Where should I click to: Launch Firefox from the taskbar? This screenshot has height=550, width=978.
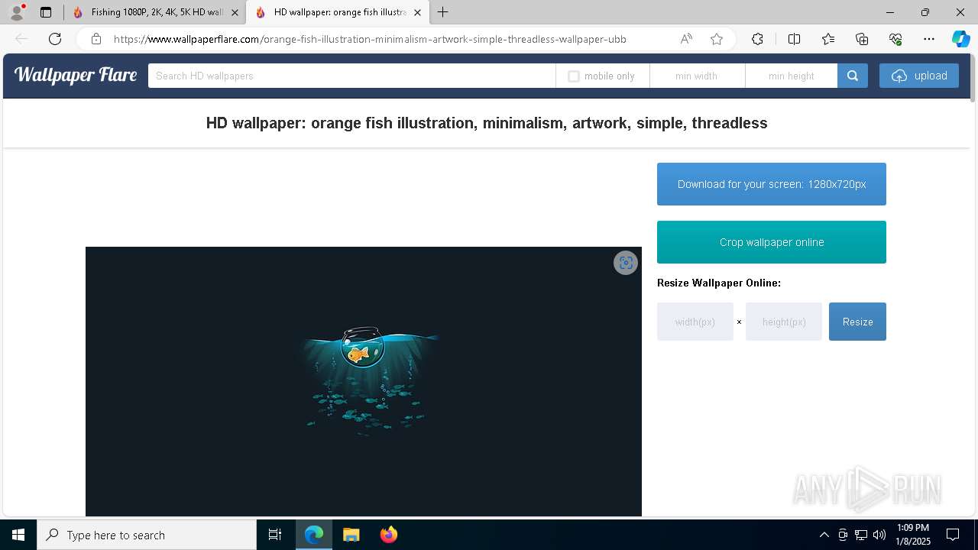(x=388, y=535)
